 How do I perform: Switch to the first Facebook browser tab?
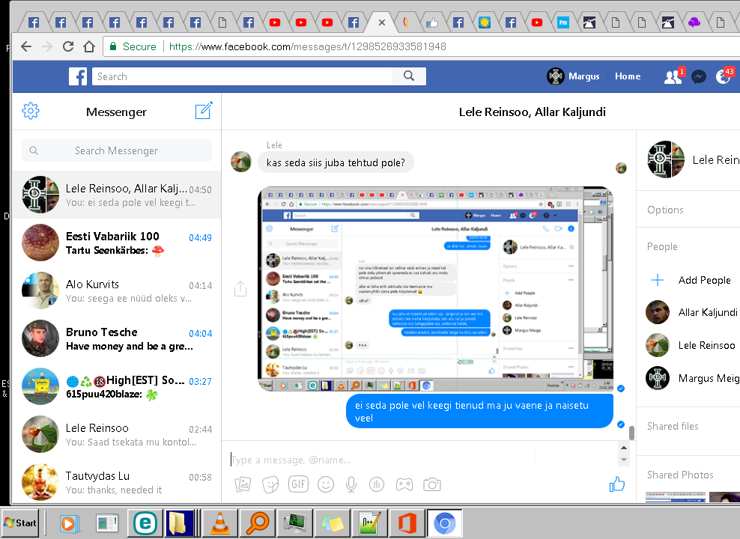pyautogui.click(x=34, y=22)
